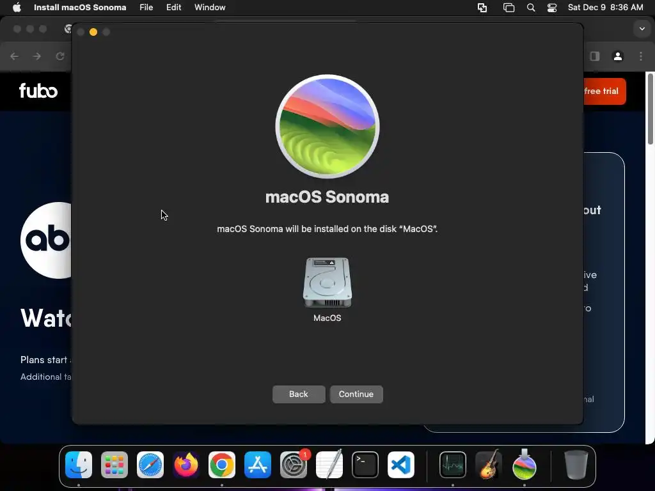The width and height of the screenshot is (655, 491).
Task: Open Control Center in menu bar
Action: 552,8
